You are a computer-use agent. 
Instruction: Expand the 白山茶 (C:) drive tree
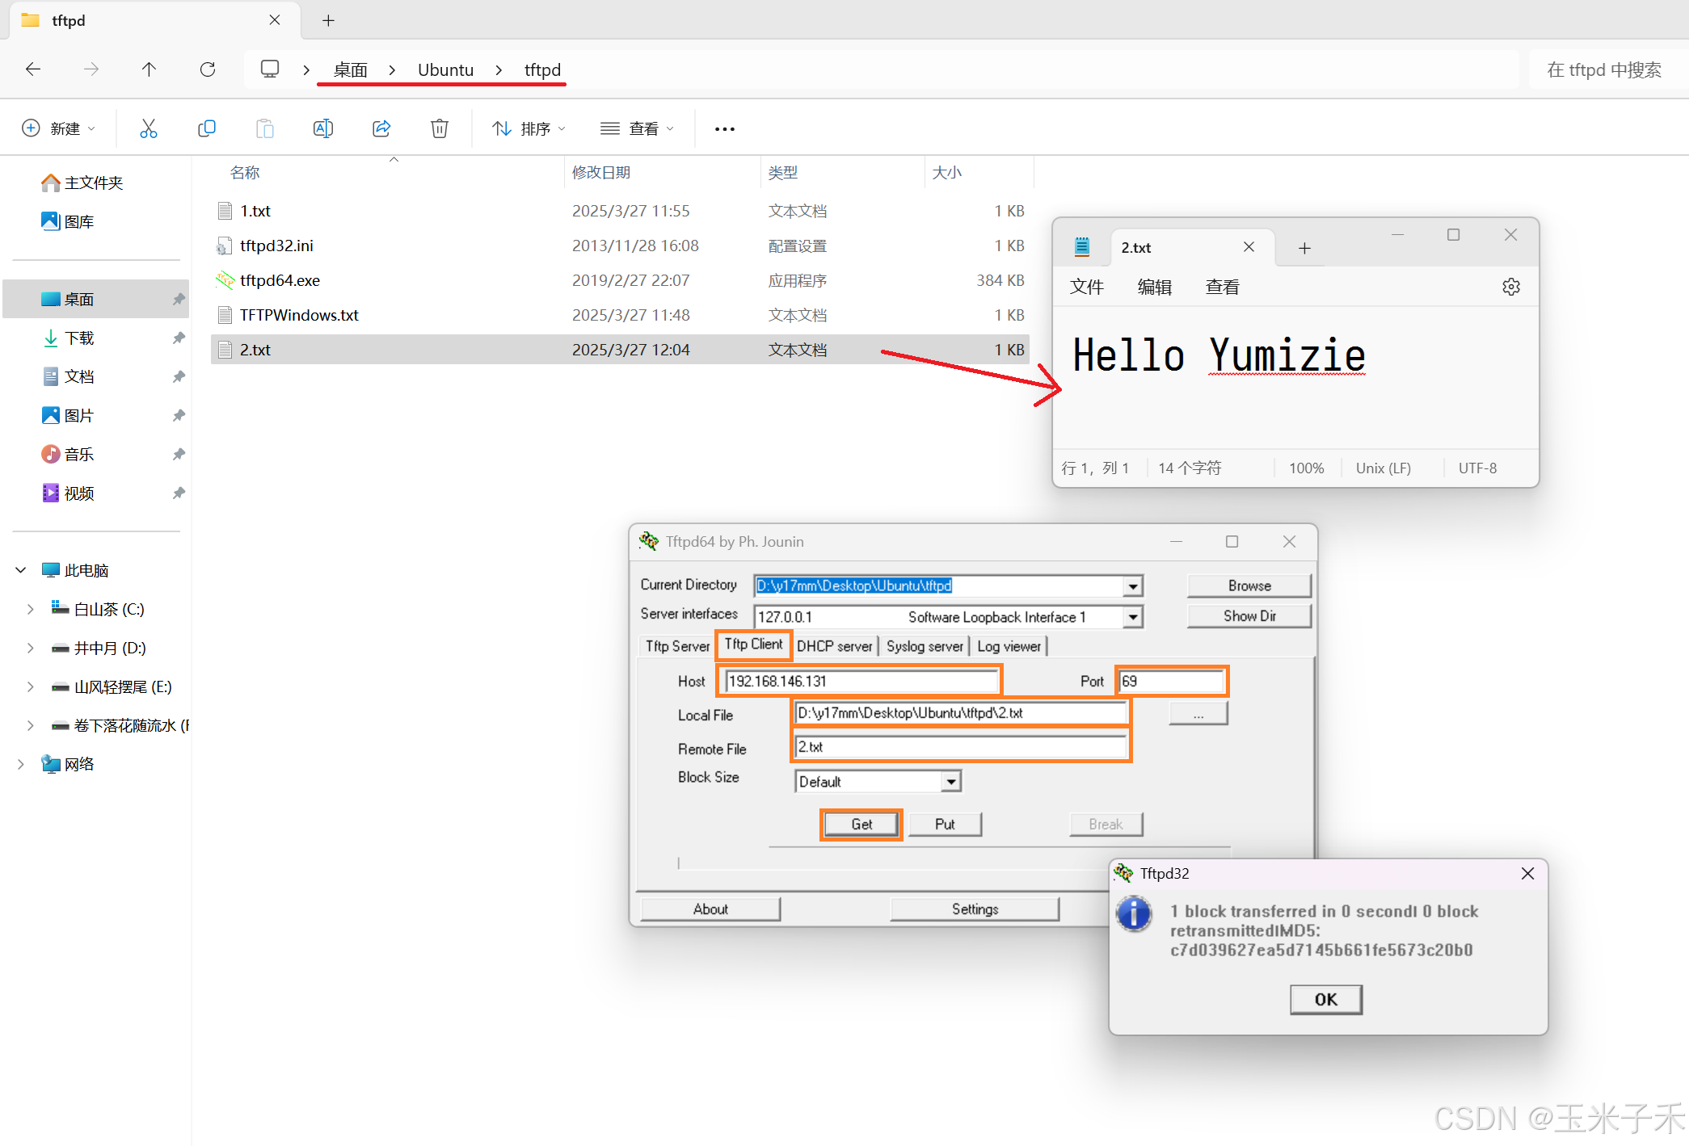tap(30, 609)
